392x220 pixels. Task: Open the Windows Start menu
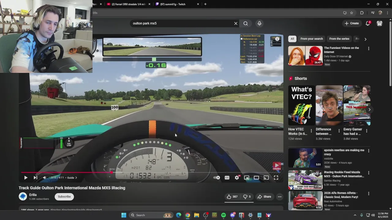(124, 215)
